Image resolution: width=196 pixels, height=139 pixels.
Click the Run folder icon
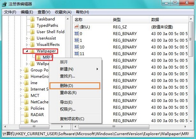[x=26, y=121]
